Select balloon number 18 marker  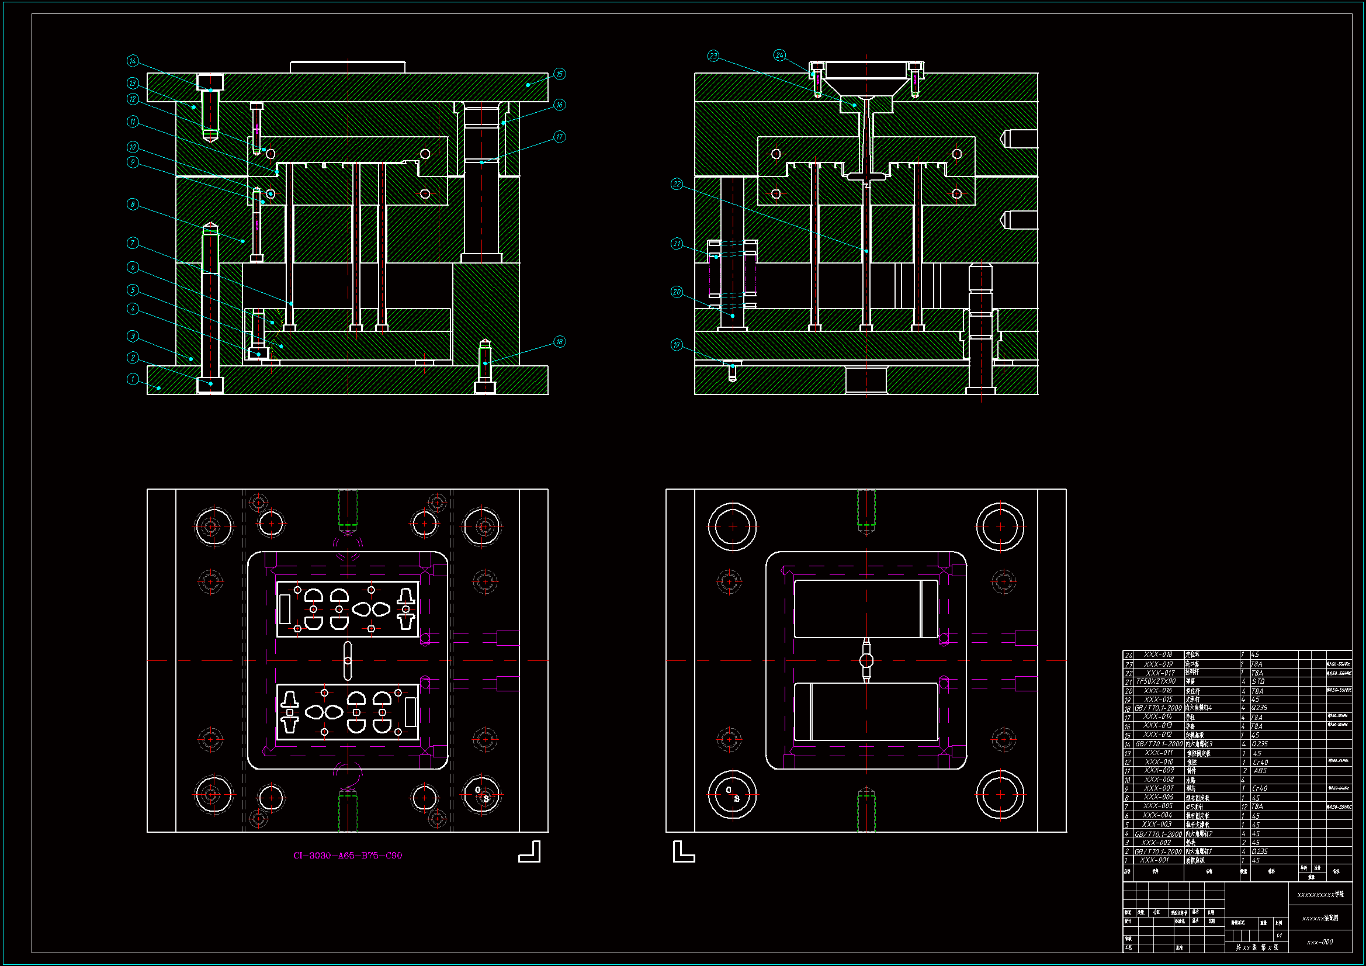coord(559,342)
